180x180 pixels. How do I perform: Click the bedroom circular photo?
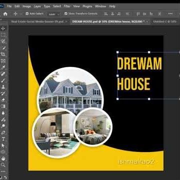93,127
